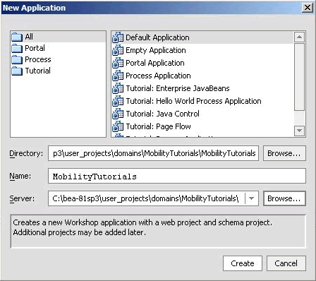This screenshot has height=281, width=316.
Task: Focus the Name field containing MobilityTutorials
Action: click(177, 176)
